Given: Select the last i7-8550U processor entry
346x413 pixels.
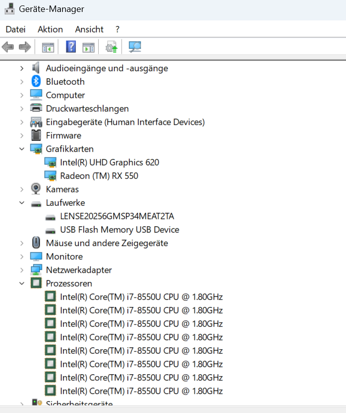Looking at the screenshot, I should [x=142, y=391].
